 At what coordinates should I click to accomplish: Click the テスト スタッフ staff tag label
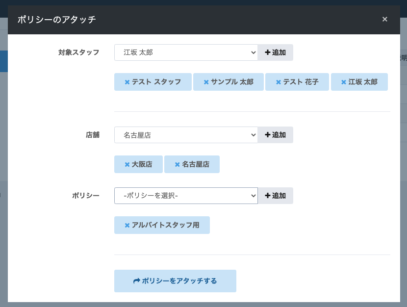[x=156, y=82]
